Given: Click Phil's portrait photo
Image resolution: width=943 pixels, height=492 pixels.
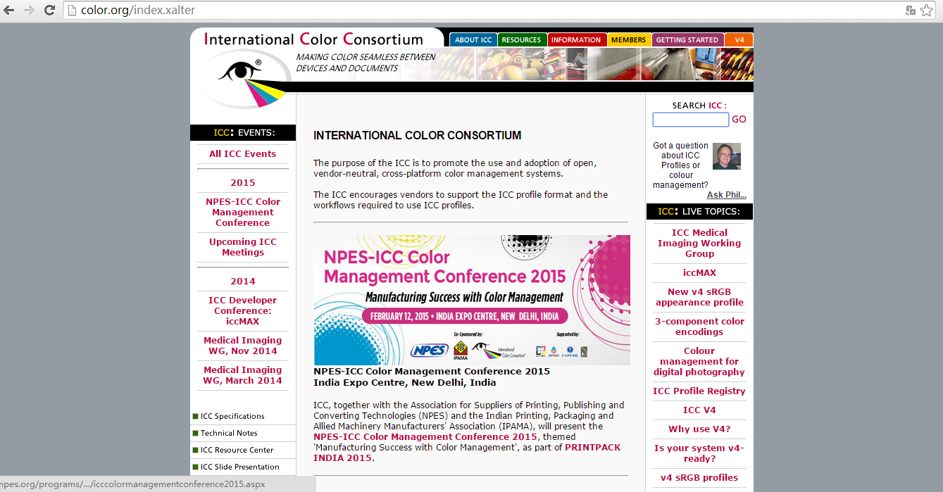Looking at the screenshot, I should (x=727, y=156).
